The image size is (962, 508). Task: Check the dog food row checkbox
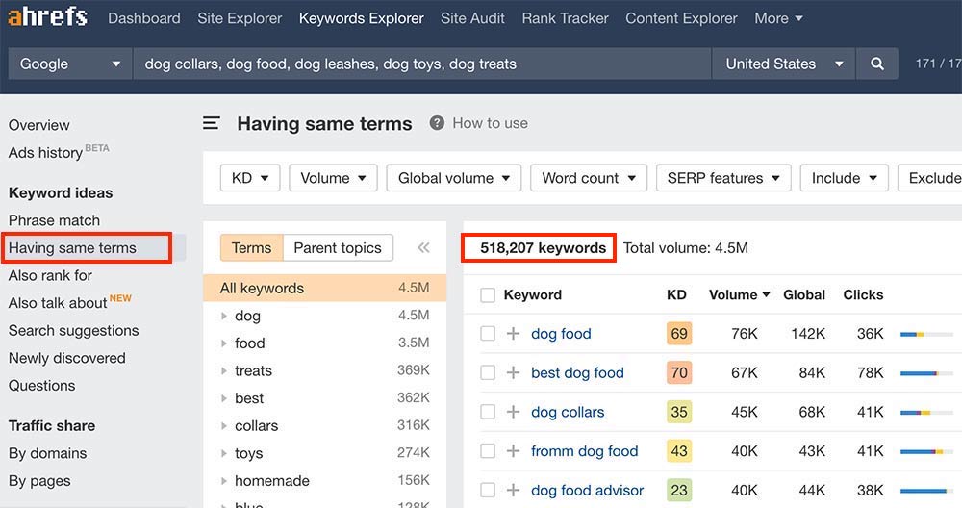[488, 333]
